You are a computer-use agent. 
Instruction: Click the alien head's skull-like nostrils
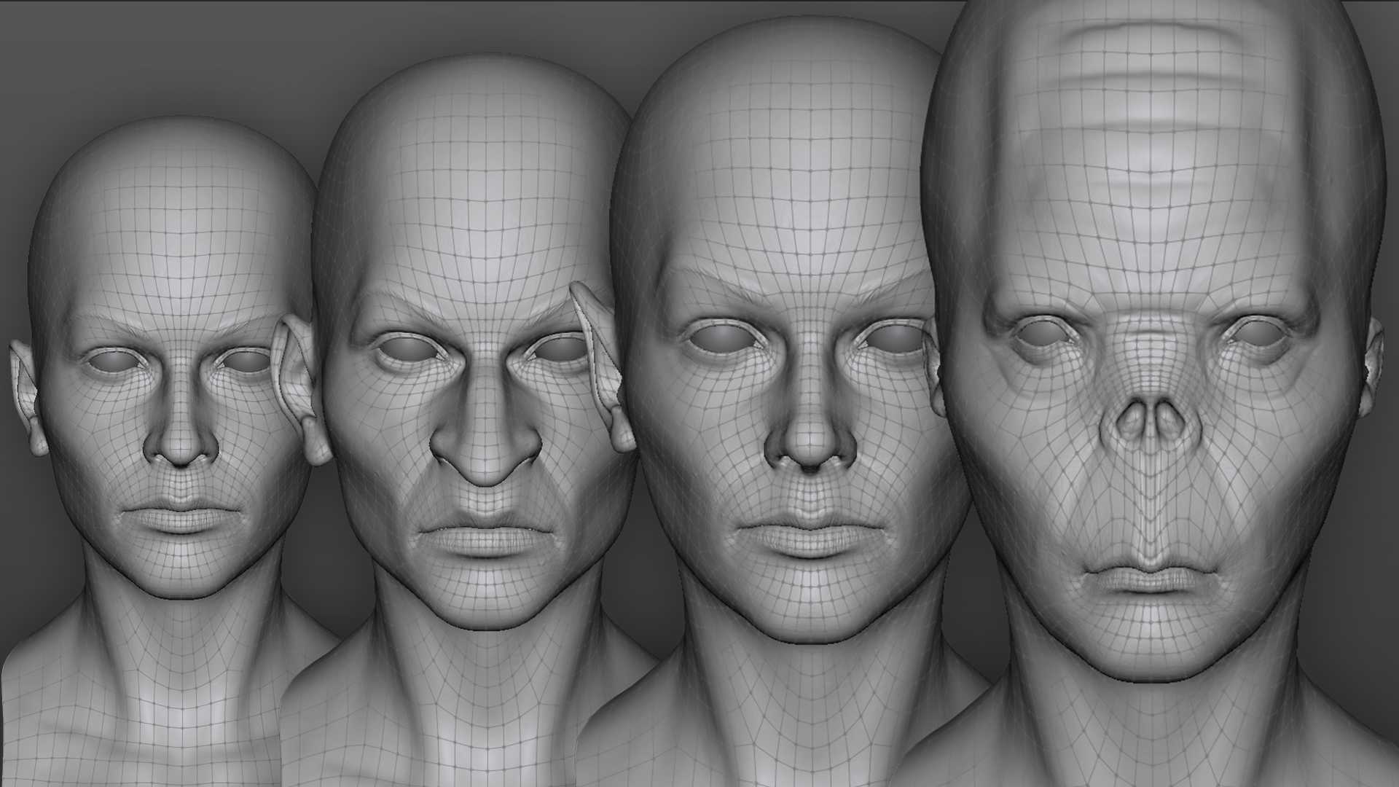pos(1149,421)
